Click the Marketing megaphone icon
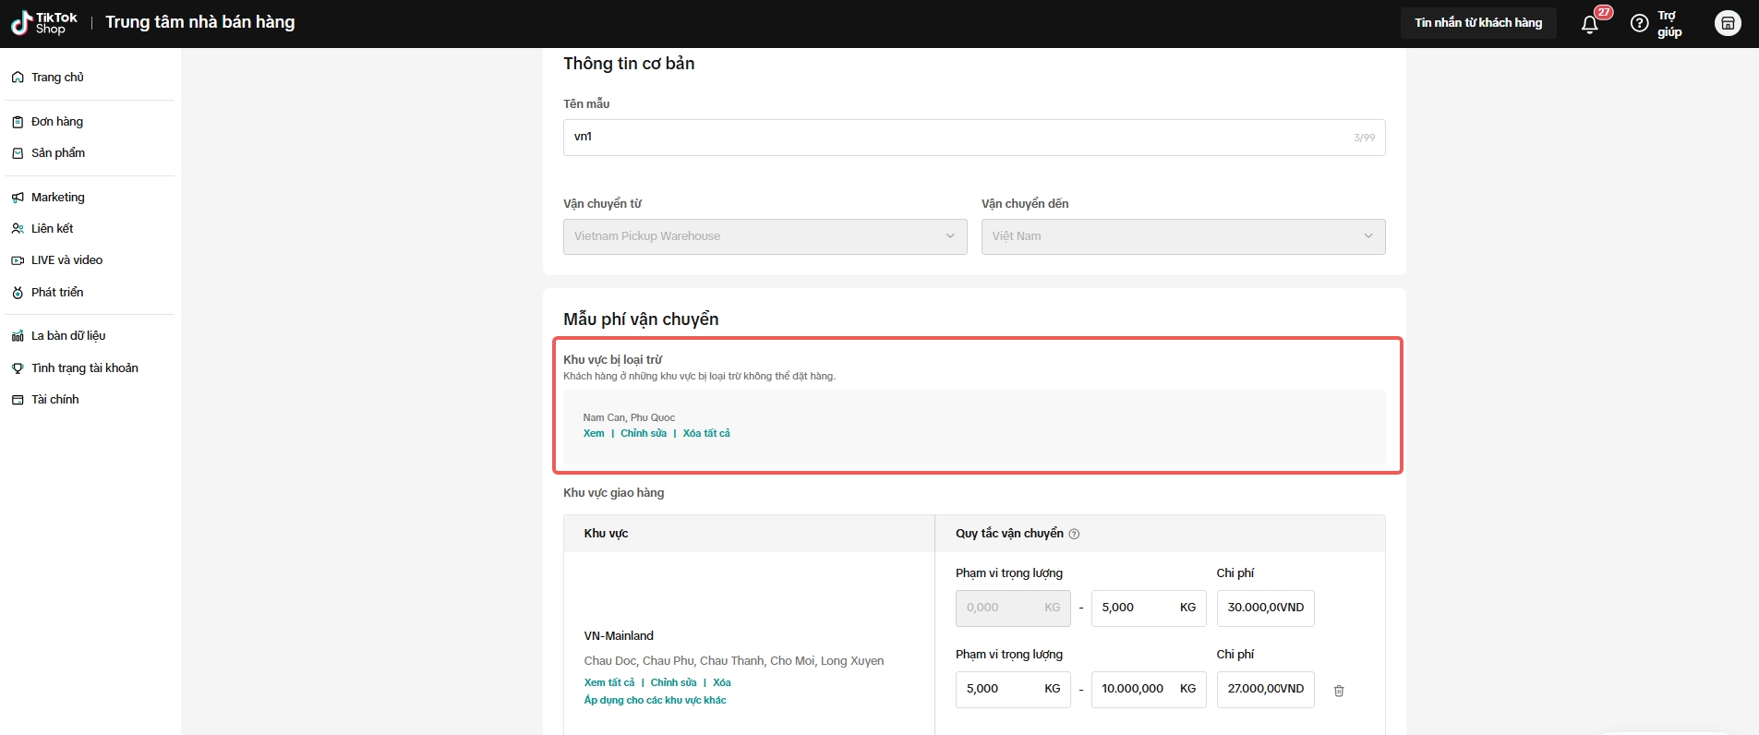This screenshot has height=735, width=1759. [x=18, y=198]
